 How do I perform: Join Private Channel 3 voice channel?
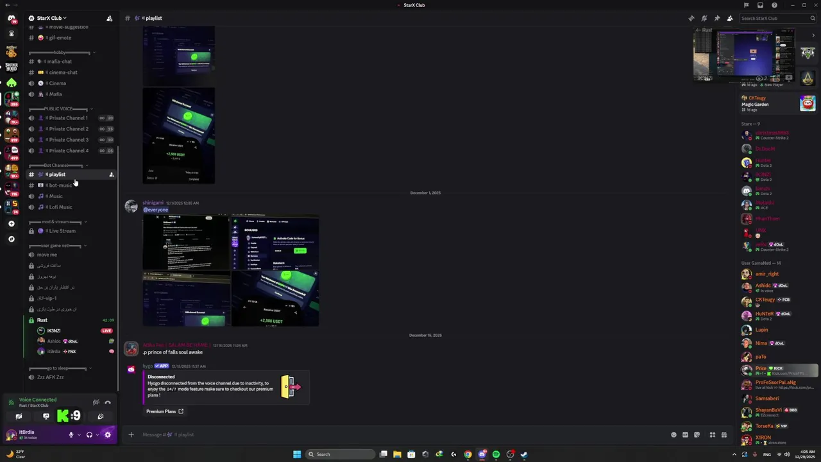tap(71, 140)
